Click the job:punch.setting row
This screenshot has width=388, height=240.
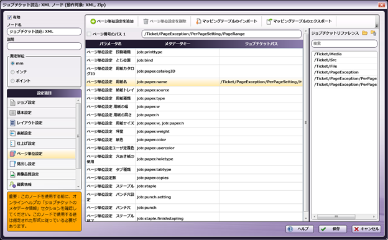coord(194,197)
